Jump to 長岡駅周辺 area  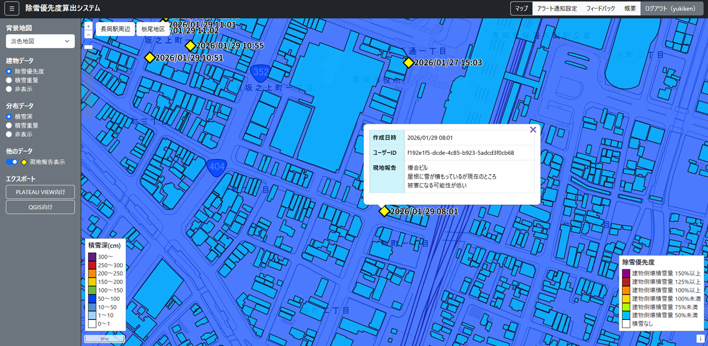(x=116, y=29)
